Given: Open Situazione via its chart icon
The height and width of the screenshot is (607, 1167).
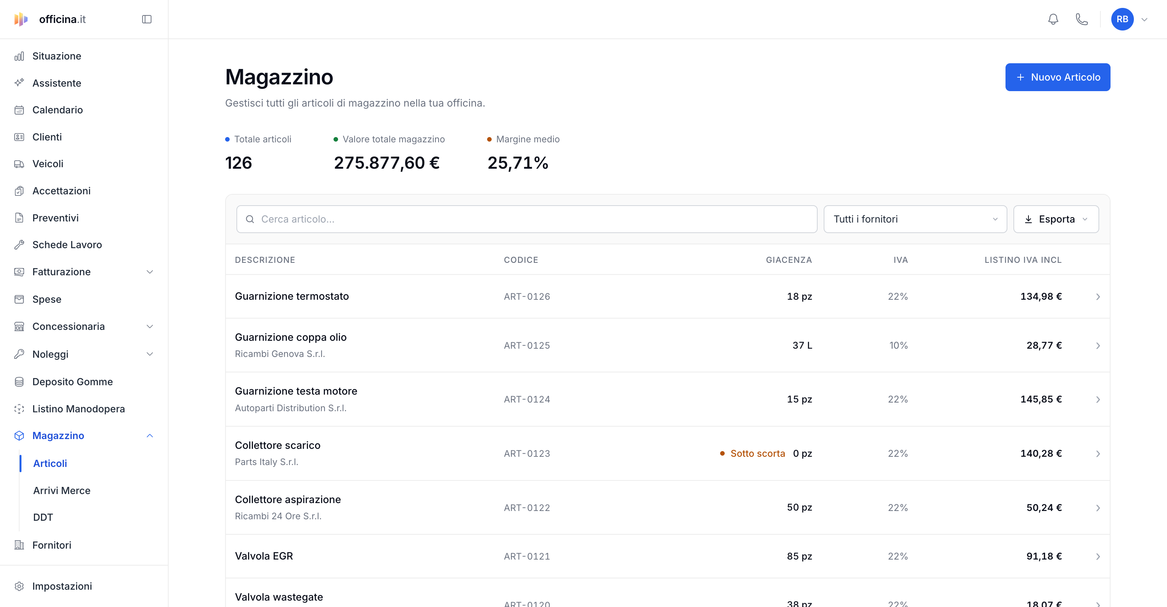Looking at the screenshot, I should pos(19,56).
